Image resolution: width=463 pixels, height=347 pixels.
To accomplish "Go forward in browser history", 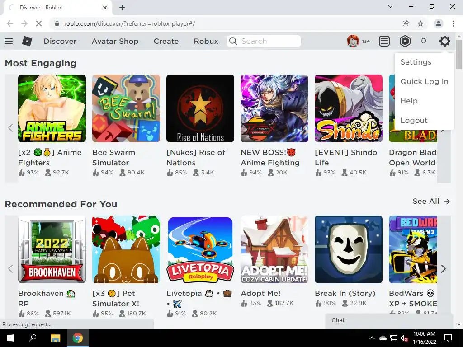I will point(24,23).
